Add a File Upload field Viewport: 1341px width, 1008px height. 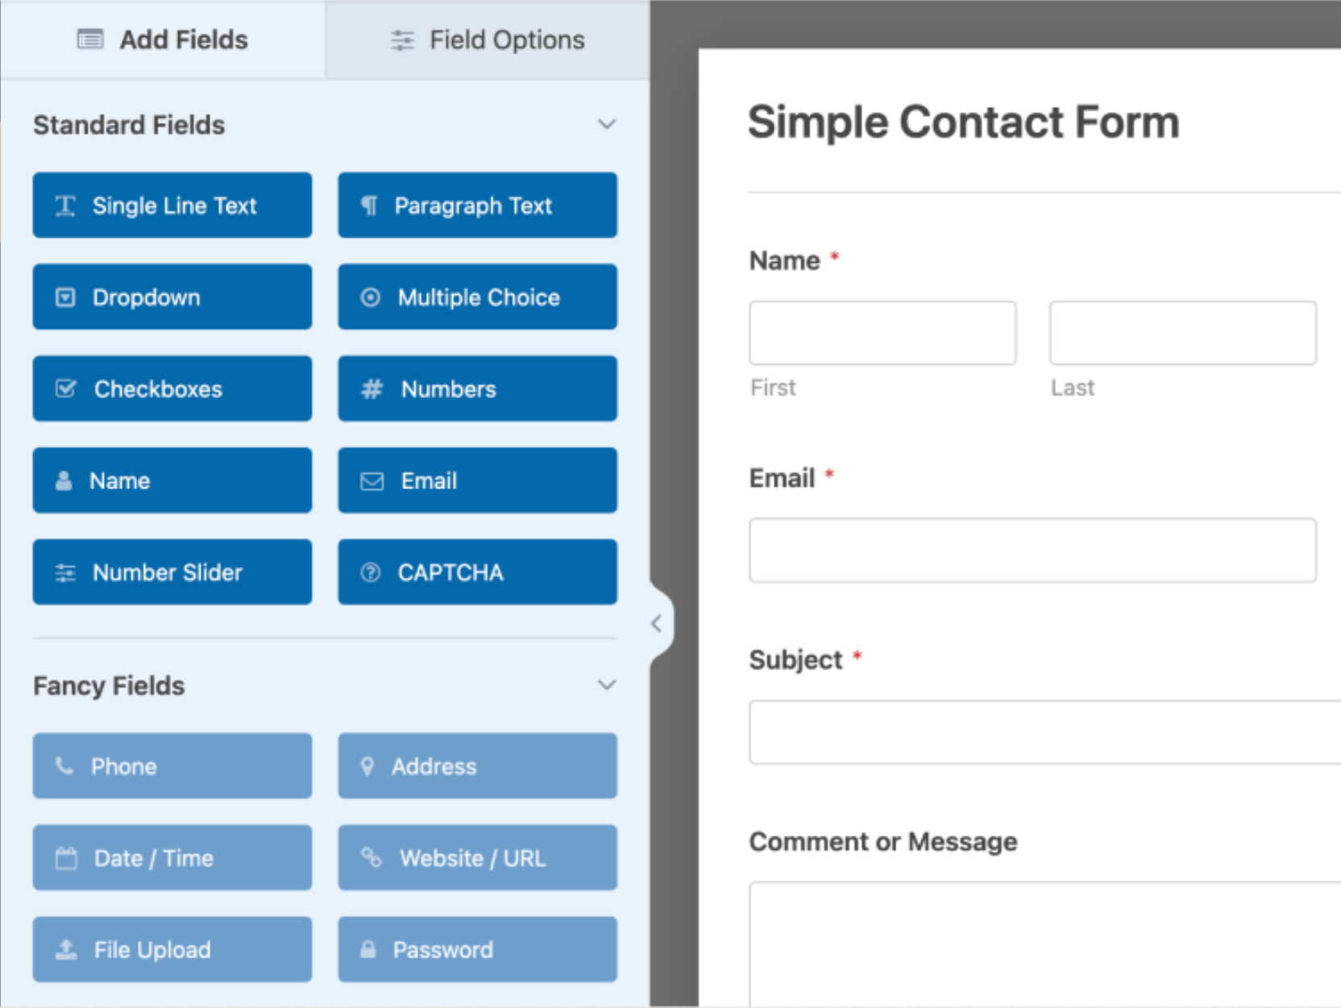click(172, 950)
